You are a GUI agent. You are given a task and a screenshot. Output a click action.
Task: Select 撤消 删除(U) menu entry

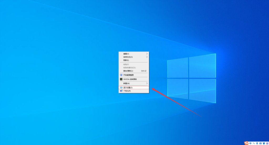[x=134, y=71]
